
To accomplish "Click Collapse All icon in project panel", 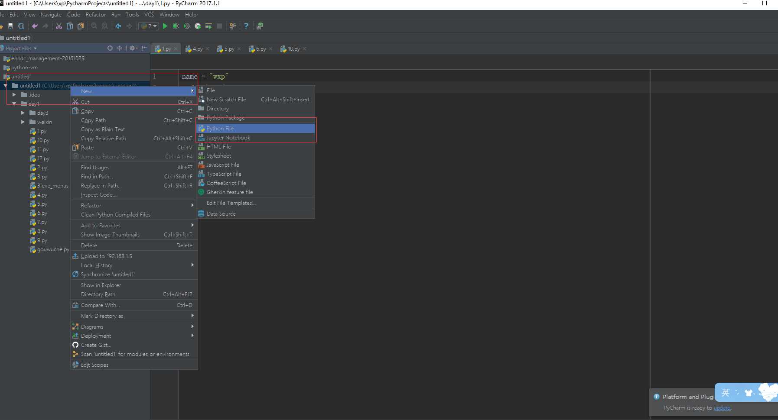I will point(120,48).
